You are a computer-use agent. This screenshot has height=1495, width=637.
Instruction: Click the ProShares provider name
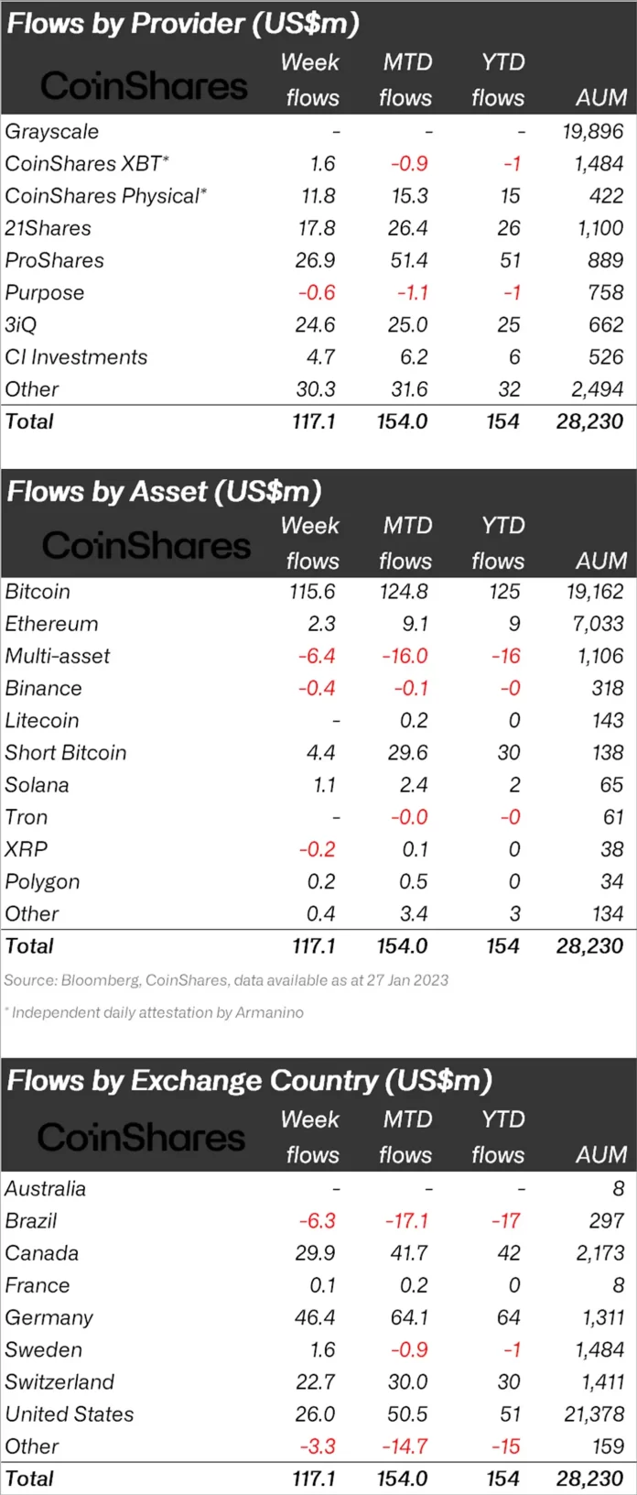tap(55, 261)
